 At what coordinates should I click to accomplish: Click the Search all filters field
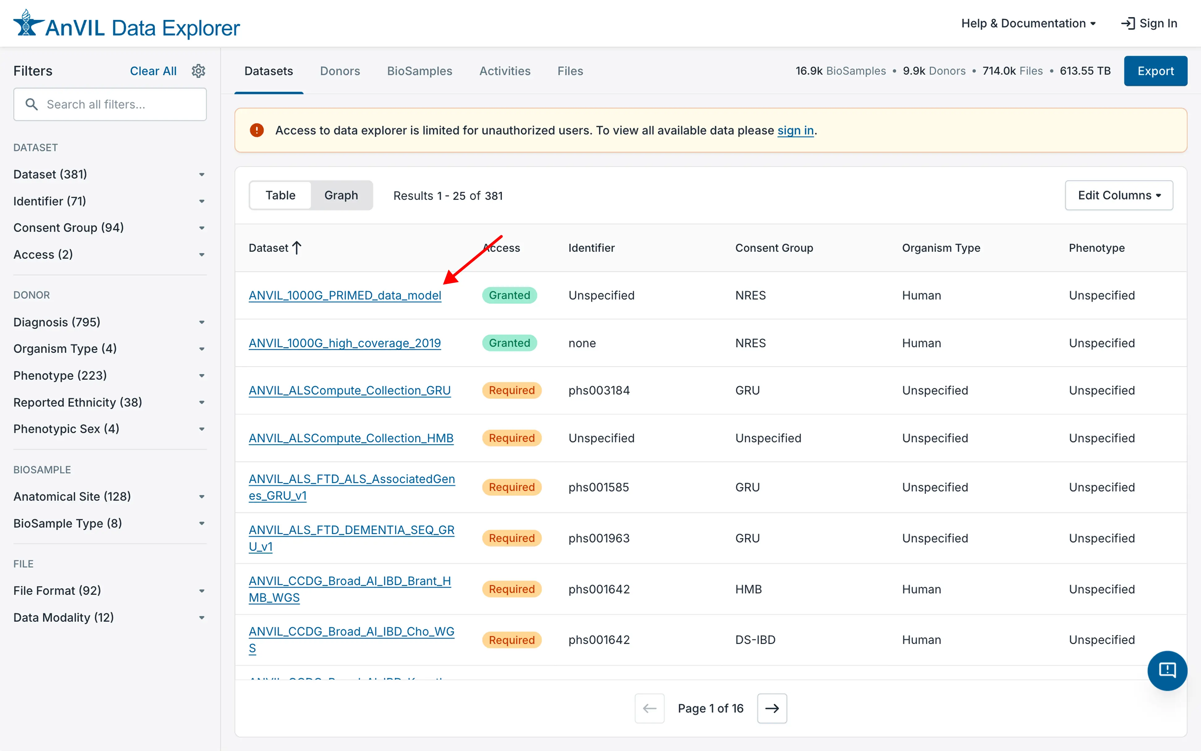[110, 104]
